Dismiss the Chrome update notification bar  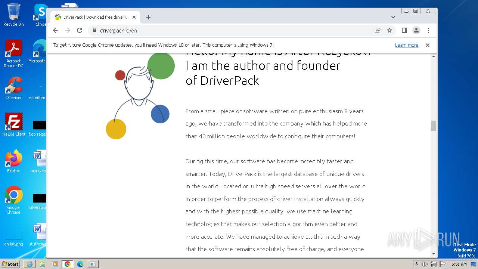pyautogui.click(x=428, y=45)
